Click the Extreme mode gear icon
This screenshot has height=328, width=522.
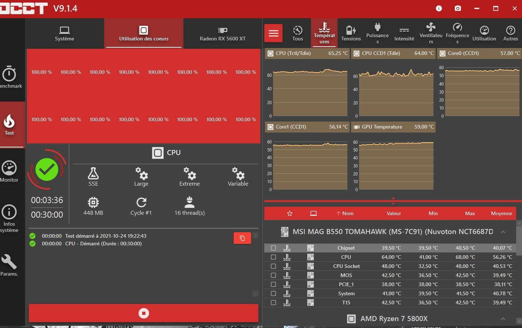tap(190, 173)
